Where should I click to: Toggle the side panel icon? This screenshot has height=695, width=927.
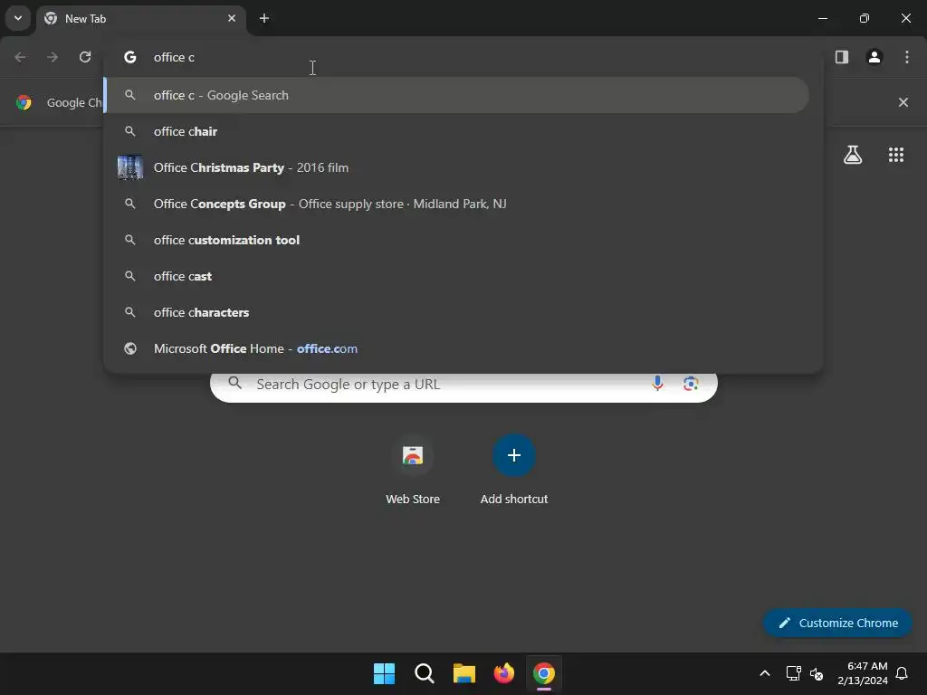[x=842, y=57]
